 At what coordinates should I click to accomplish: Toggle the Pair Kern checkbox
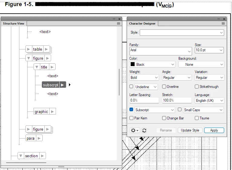click(131, 118)
